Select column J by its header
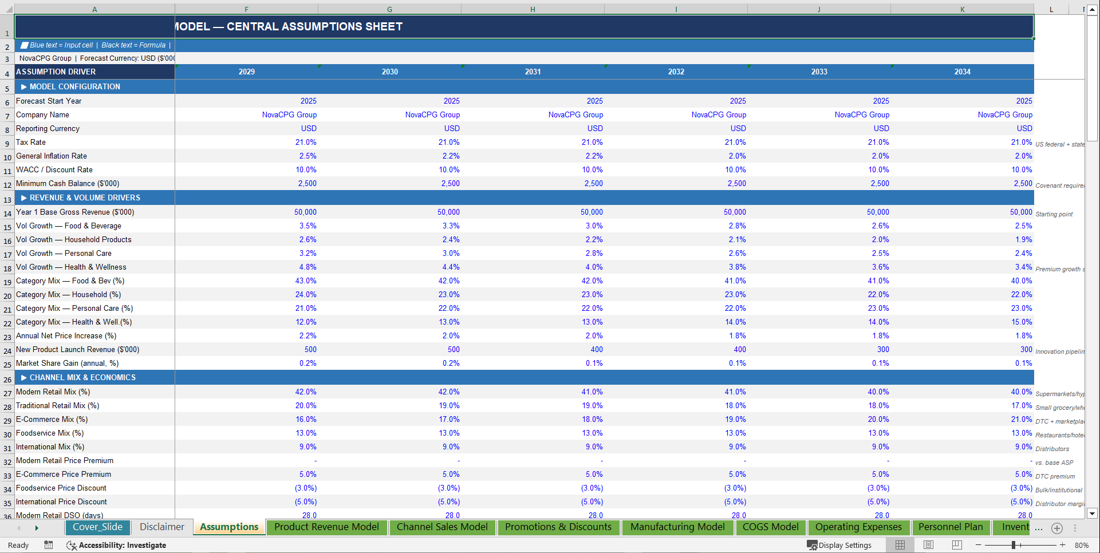The image size is (1100, 553). 818,9
